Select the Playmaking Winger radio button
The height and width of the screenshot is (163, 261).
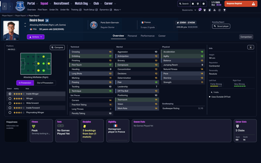[10, 112]
